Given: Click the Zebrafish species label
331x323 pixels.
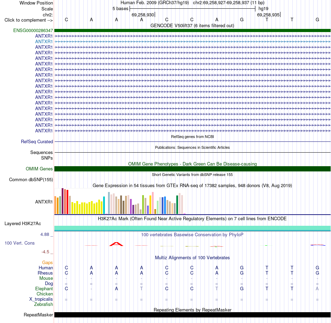Looking at the screenshot, I should click(44, 305).
